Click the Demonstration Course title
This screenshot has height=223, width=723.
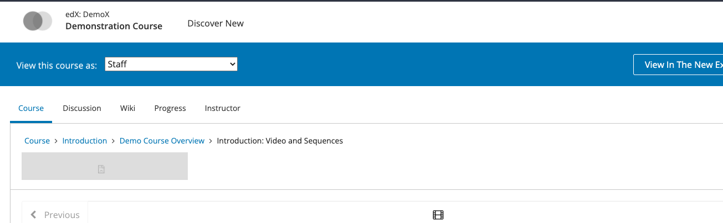(114, 26)
